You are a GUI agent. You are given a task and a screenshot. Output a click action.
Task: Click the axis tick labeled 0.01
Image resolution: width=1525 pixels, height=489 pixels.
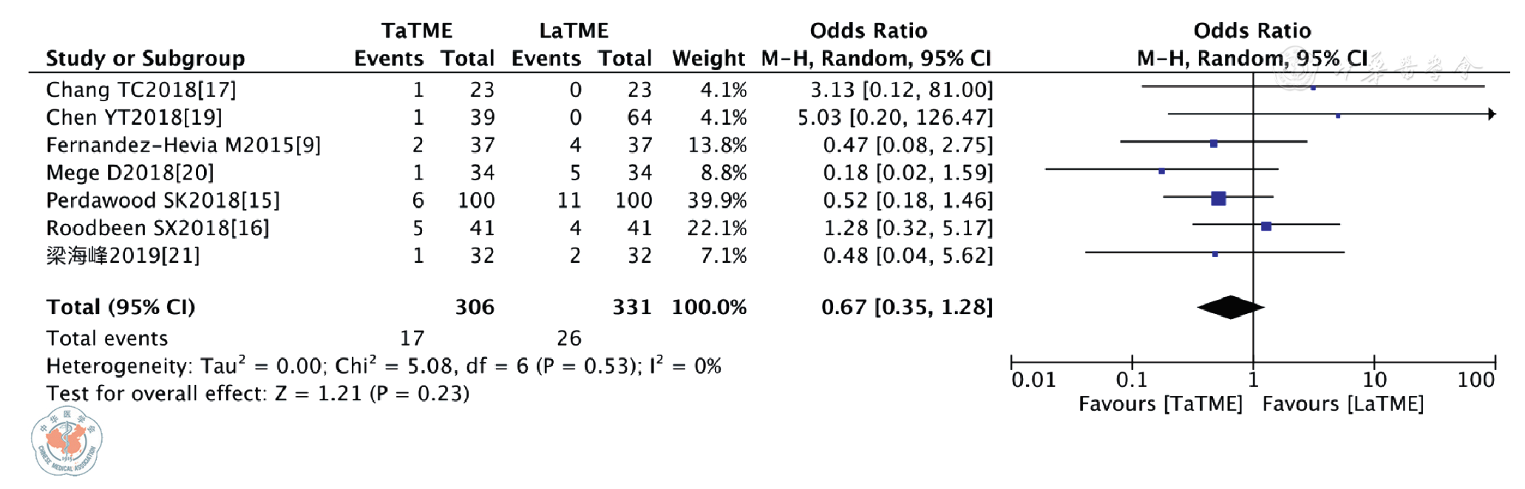[x=1033, y=380]
